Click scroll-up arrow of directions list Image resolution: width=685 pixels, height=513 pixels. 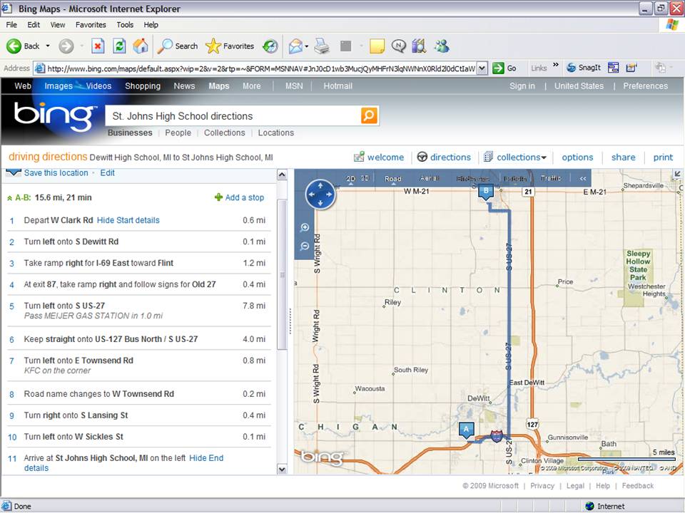[283, 175]
